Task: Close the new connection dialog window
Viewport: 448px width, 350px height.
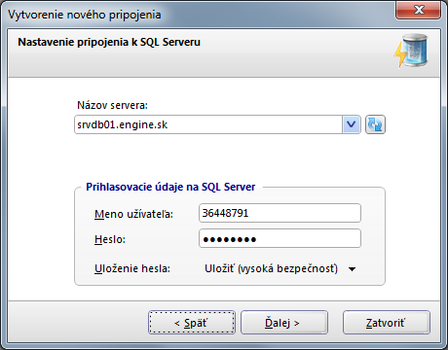Action: click(x=418, y=10)
